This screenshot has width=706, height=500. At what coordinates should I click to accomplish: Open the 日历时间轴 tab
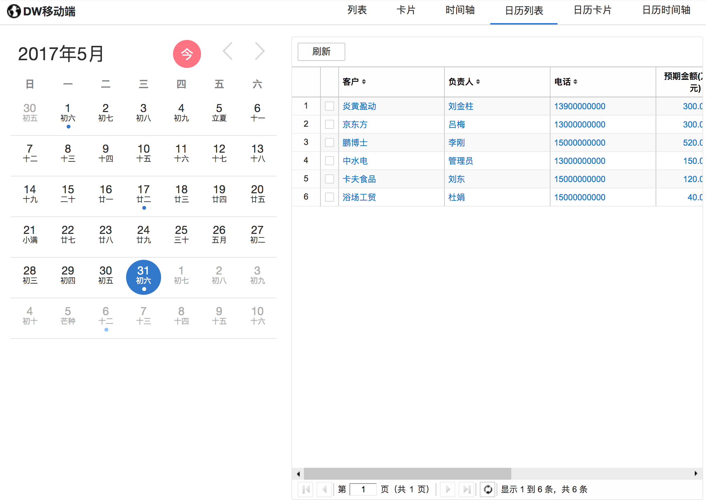point(666,10)
